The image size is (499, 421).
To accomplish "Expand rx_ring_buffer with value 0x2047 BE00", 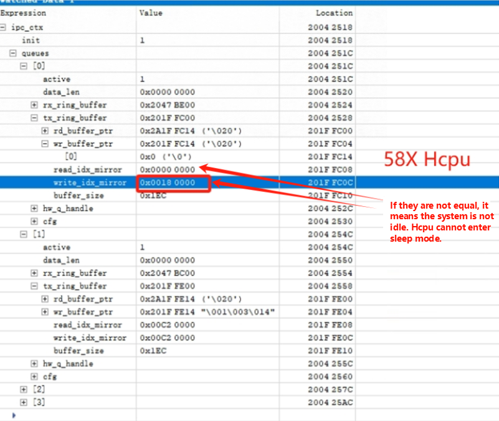I will [x=34, y=105].
